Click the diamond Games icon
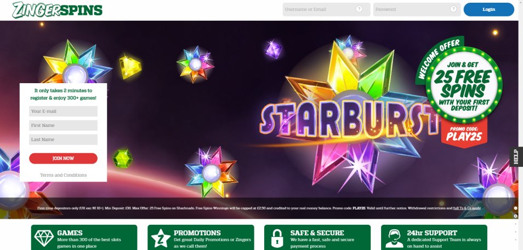Image resolution: width=523 pixels, height=250 pixels. coord(44,238)
